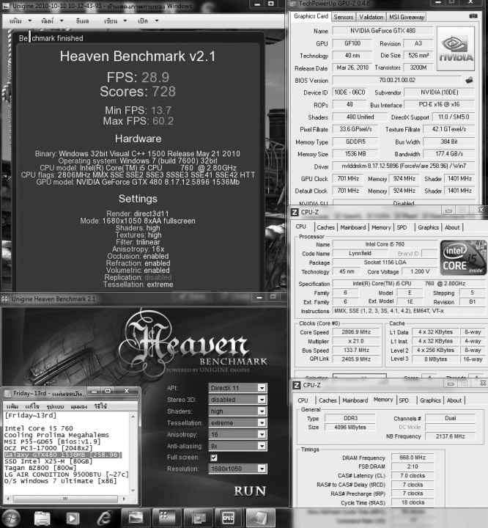Click the CPU-Z title bar icon of CPU tab window
The width and height of the screenshot is (488, 528).
pyautogui.click(x=295, y=212)
